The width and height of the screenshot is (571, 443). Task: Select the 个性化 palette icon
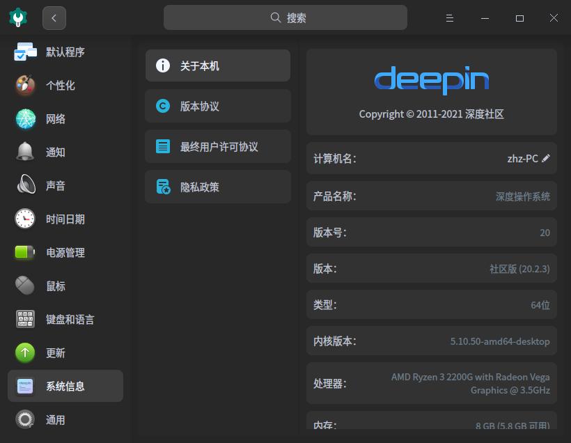coord(25,85)
